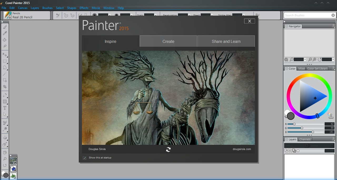This screenshot has height=180, width=337.
Task: Close the Layers panel with its X box
Action: tap(286, 139)
